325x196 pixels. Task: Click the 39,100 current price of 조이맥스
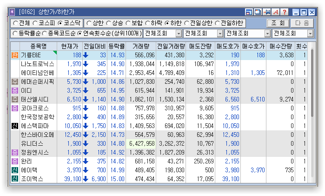tap(73, 179)
